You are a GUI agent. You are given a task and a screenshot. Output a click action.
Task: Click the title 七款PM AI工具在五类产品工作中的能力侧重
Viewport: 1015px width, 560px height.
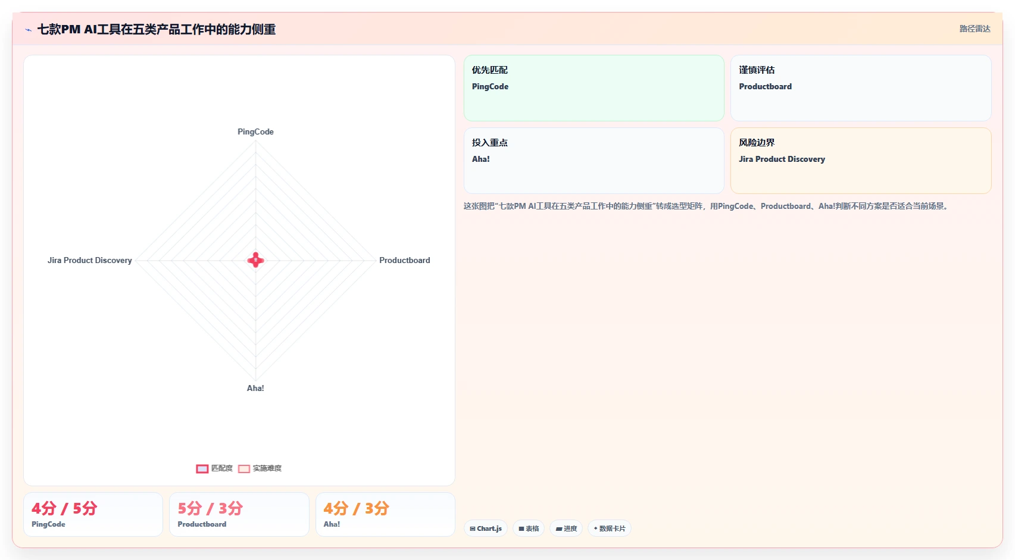(157, 29)
